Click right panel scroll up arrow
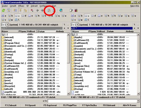The height and width of the screenshot is (108, 141). [138, 34]
